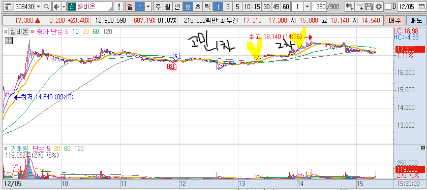
Task: Select the 60-minute interval button
Action: coord(286,7)
